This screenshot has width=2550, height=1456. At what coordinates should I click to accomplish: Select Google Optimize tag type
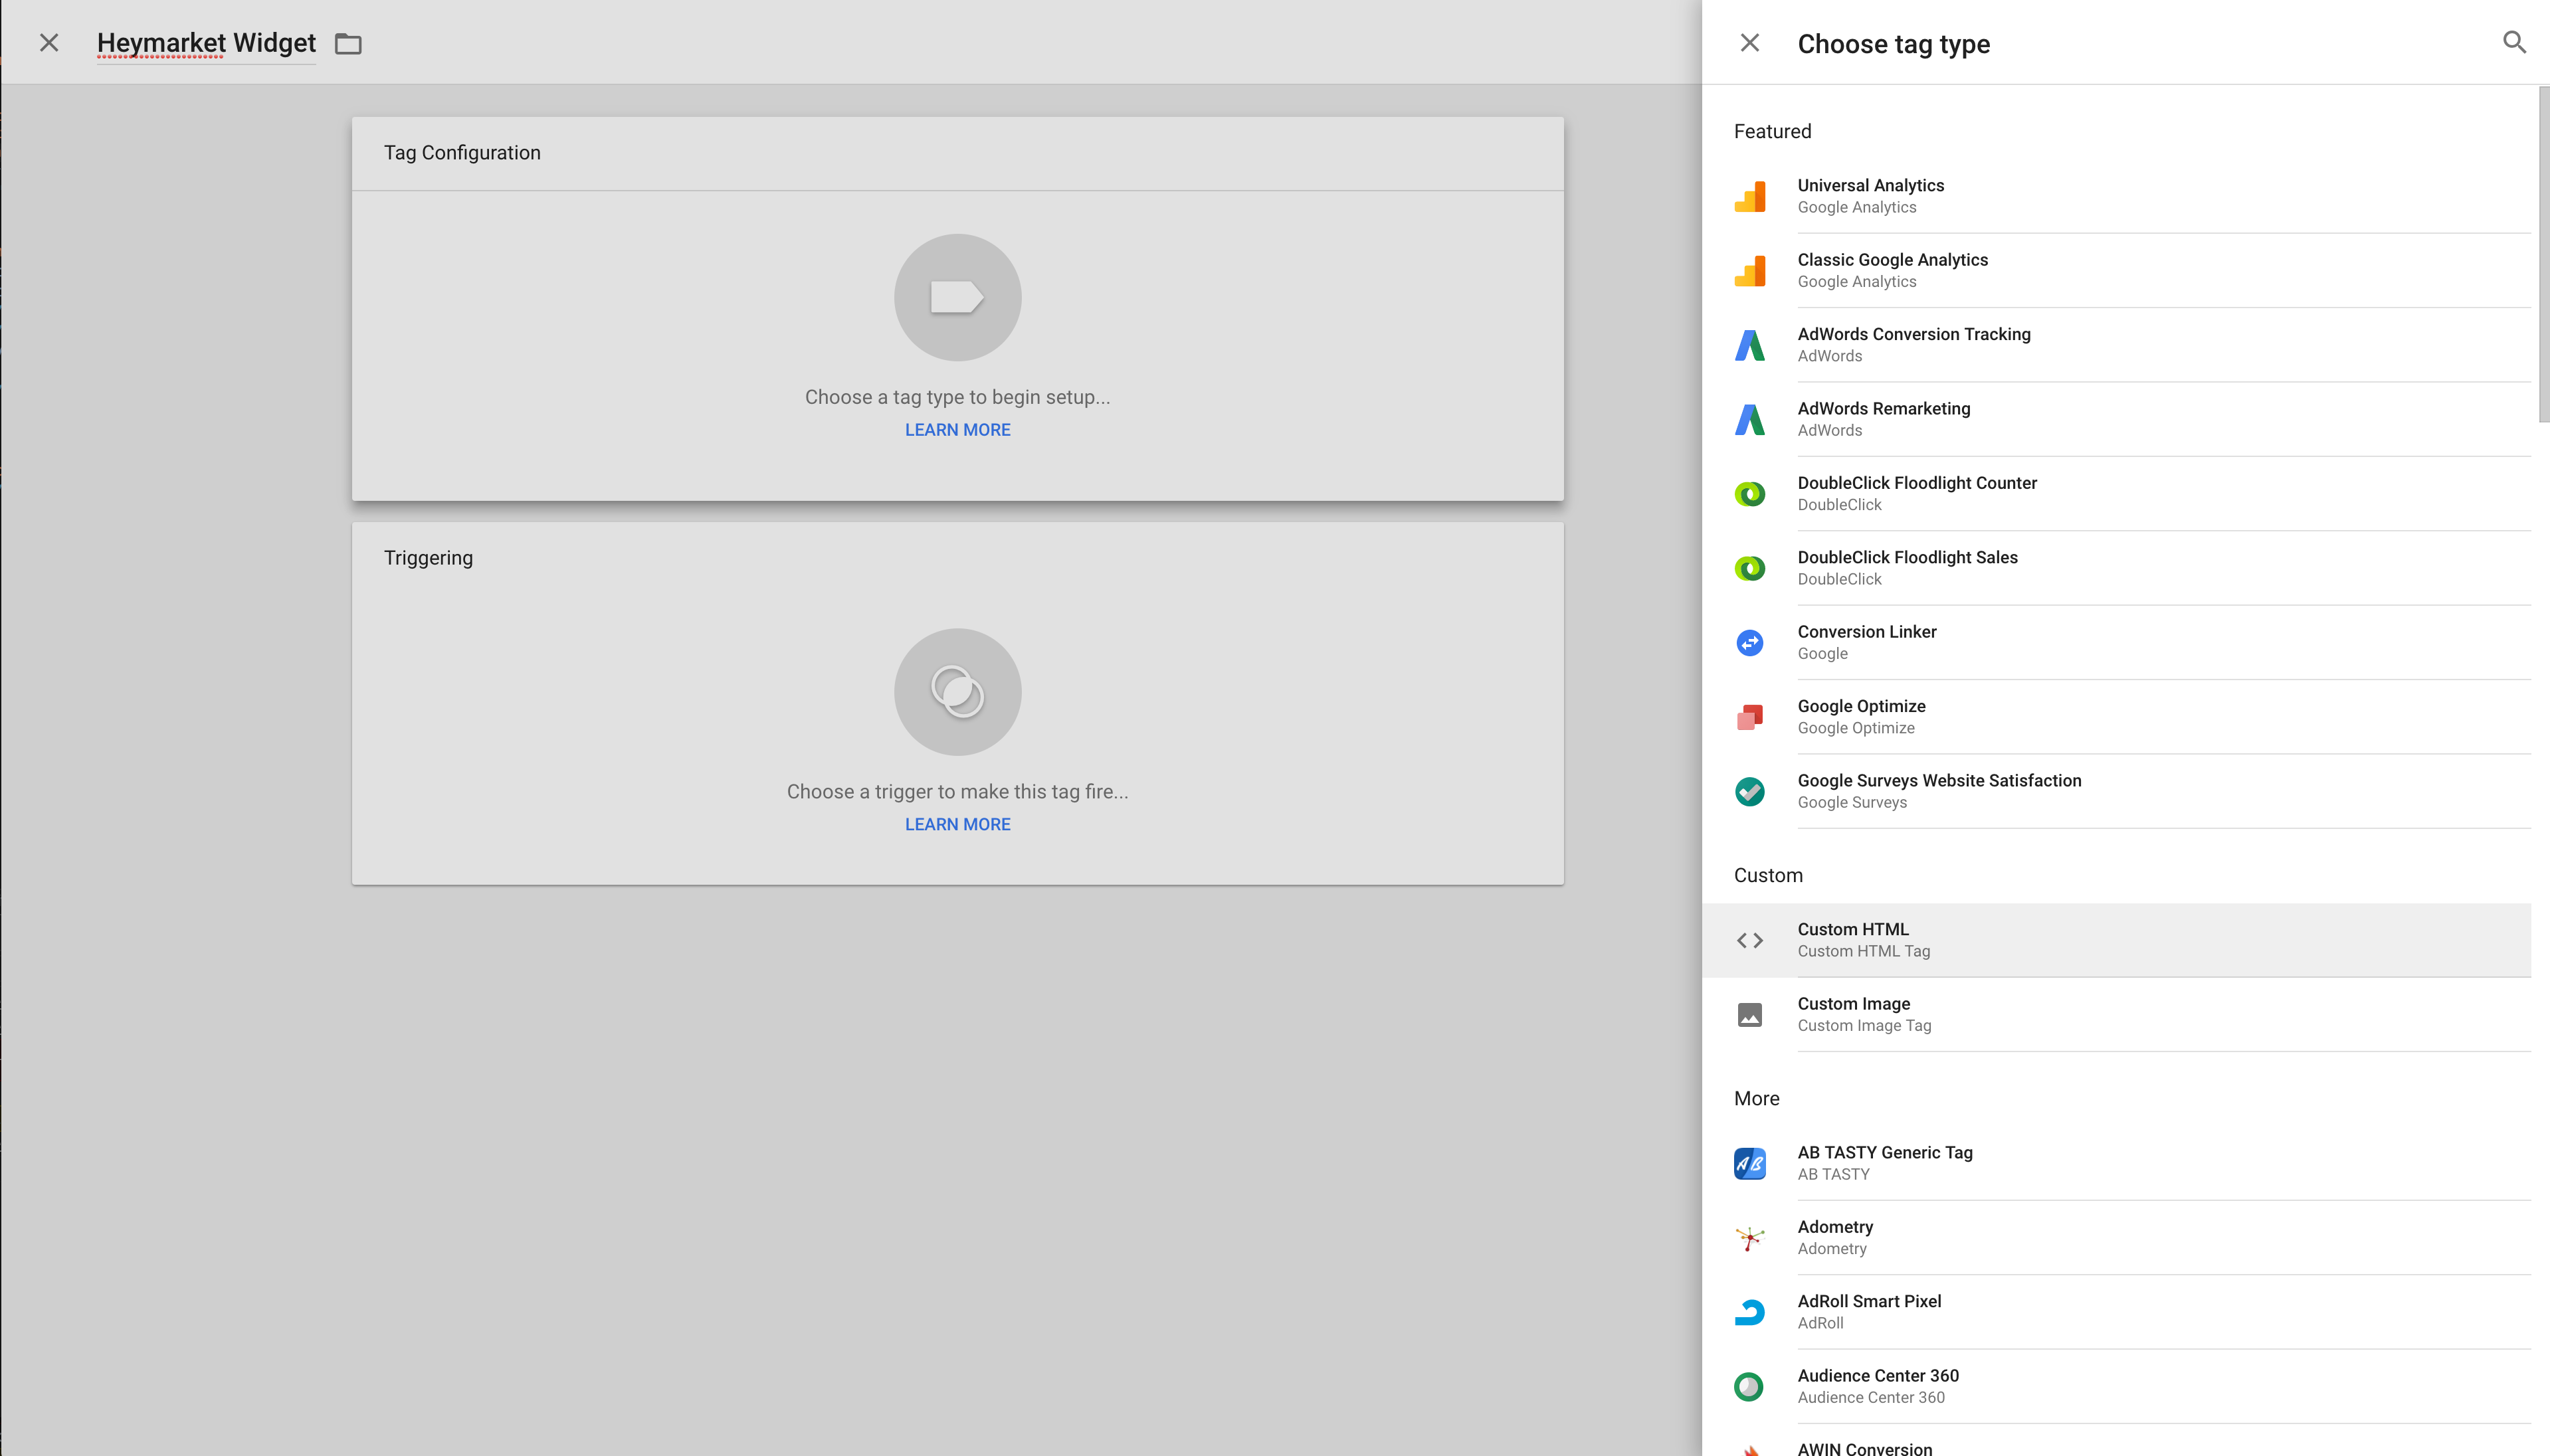pyautogui.click(x=2116, y=717)
